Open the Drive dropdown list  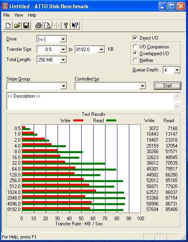(x=63, y=39)
